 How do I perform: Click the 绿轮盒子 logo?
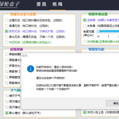(10, 4)
